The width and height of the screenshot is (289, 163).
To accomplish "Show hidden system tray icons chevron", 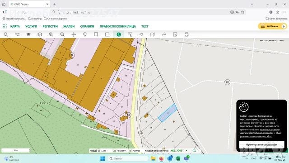I will (247, 158).
